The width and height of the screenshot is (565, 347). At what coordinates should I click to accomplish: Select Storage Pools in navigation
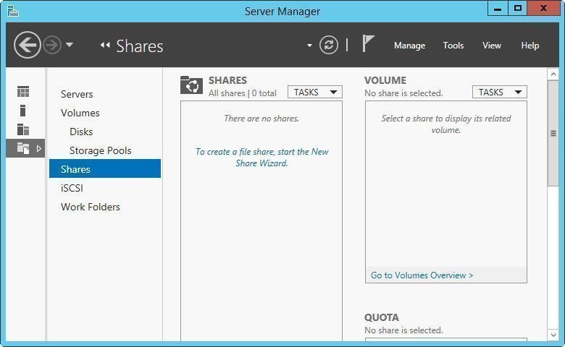coord(100,150)
